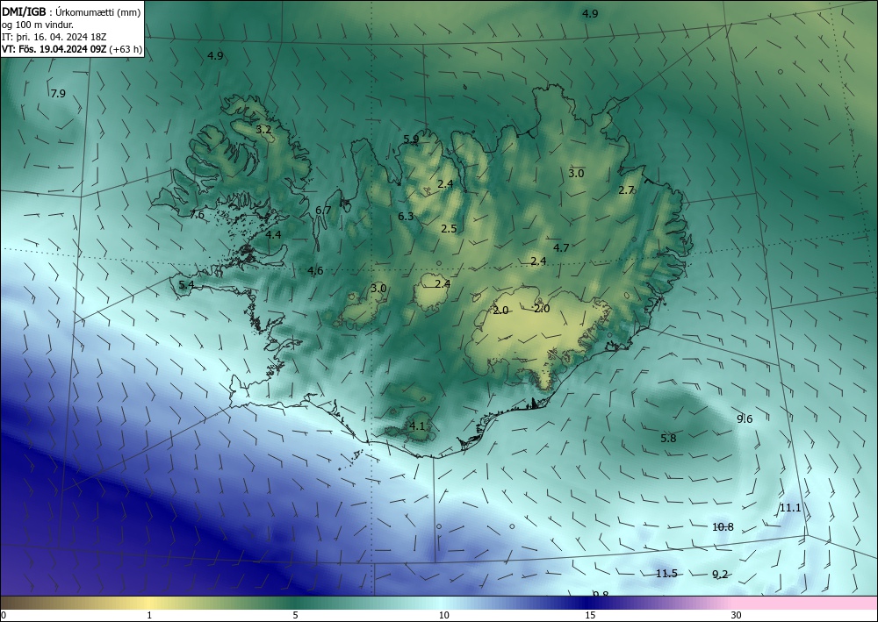Click the 7.9 value on the map
878x622 pixels.
pos(58,93)
